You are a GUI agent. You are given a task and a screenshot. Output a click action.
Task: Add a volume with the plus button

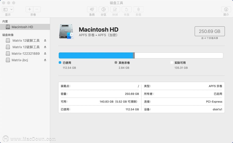point(29,9)
